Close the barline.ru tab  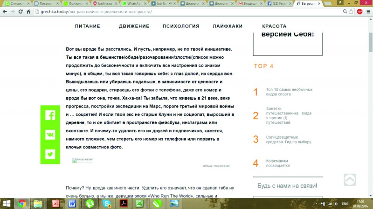[116, 4]
